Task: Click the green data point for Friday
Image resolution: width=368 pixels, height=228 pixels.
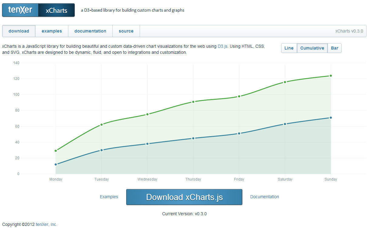Action: click(x=239, y=96)
